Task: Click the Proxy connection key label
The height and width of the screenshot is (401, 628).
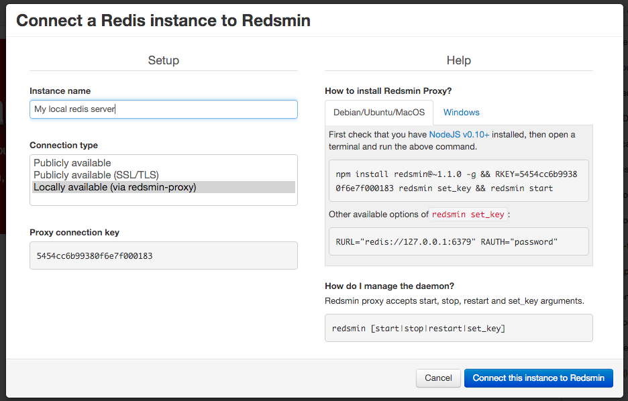Action: (x=74, y=233)
